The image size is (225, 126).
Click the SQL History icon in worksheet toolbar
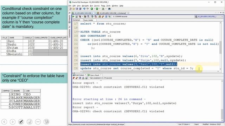106,16
